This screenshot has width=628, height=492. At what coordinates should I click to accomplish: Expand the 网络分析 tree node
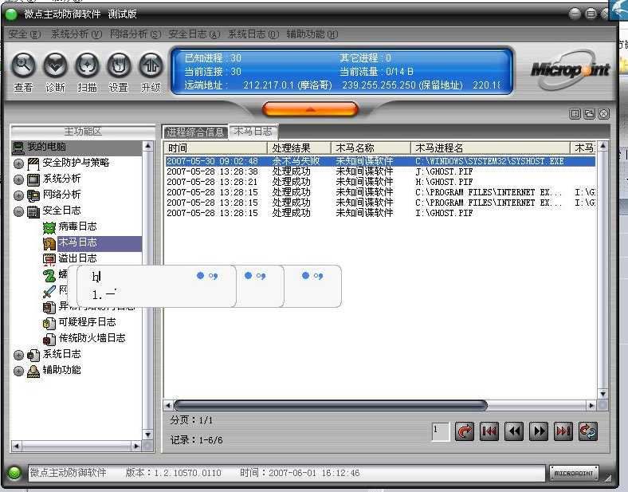[x=18, y=195]
